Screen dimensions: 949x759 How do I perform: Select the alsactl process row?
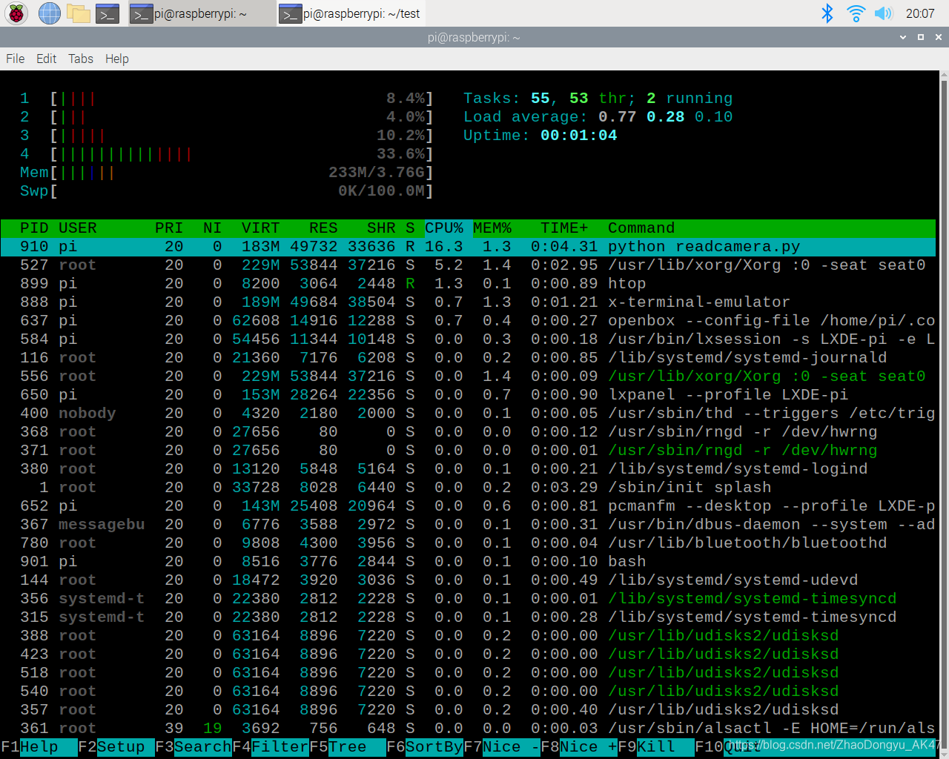(x=468, y=729)
